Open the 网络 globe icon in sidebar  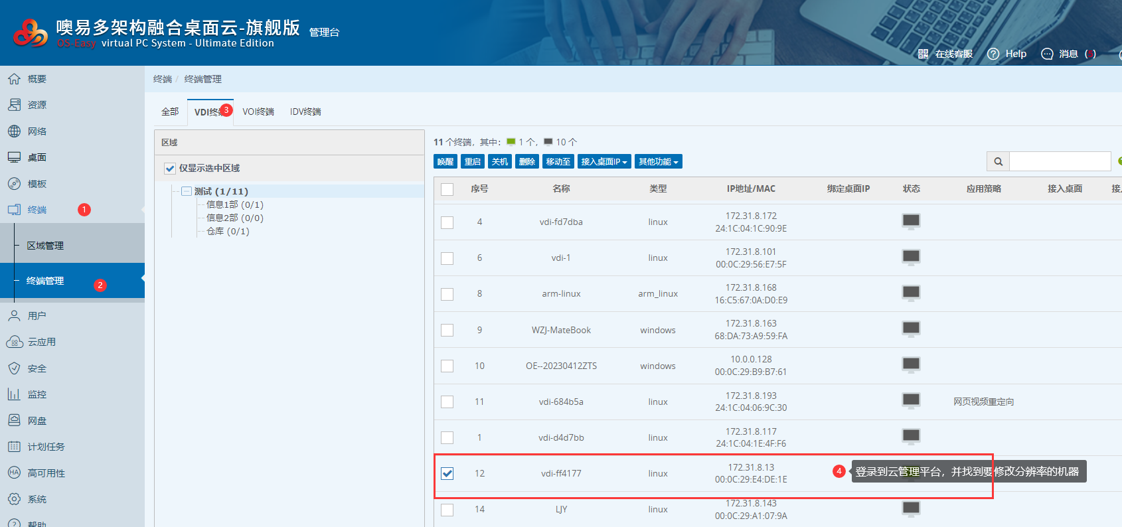click(14, 131)
